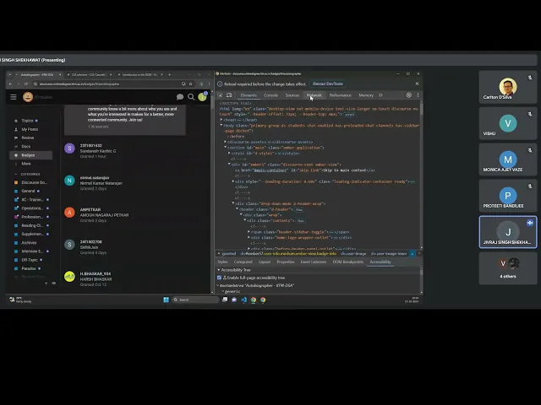Screen dimensions: 541x405
Task: Bookmark this page with the star icon
Action: click(190, 84)
